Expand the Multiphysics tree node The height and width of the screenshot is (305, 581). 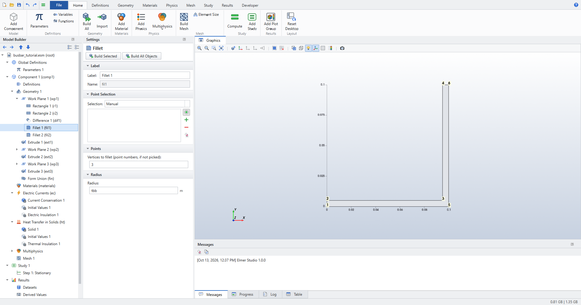coord(12,251)
